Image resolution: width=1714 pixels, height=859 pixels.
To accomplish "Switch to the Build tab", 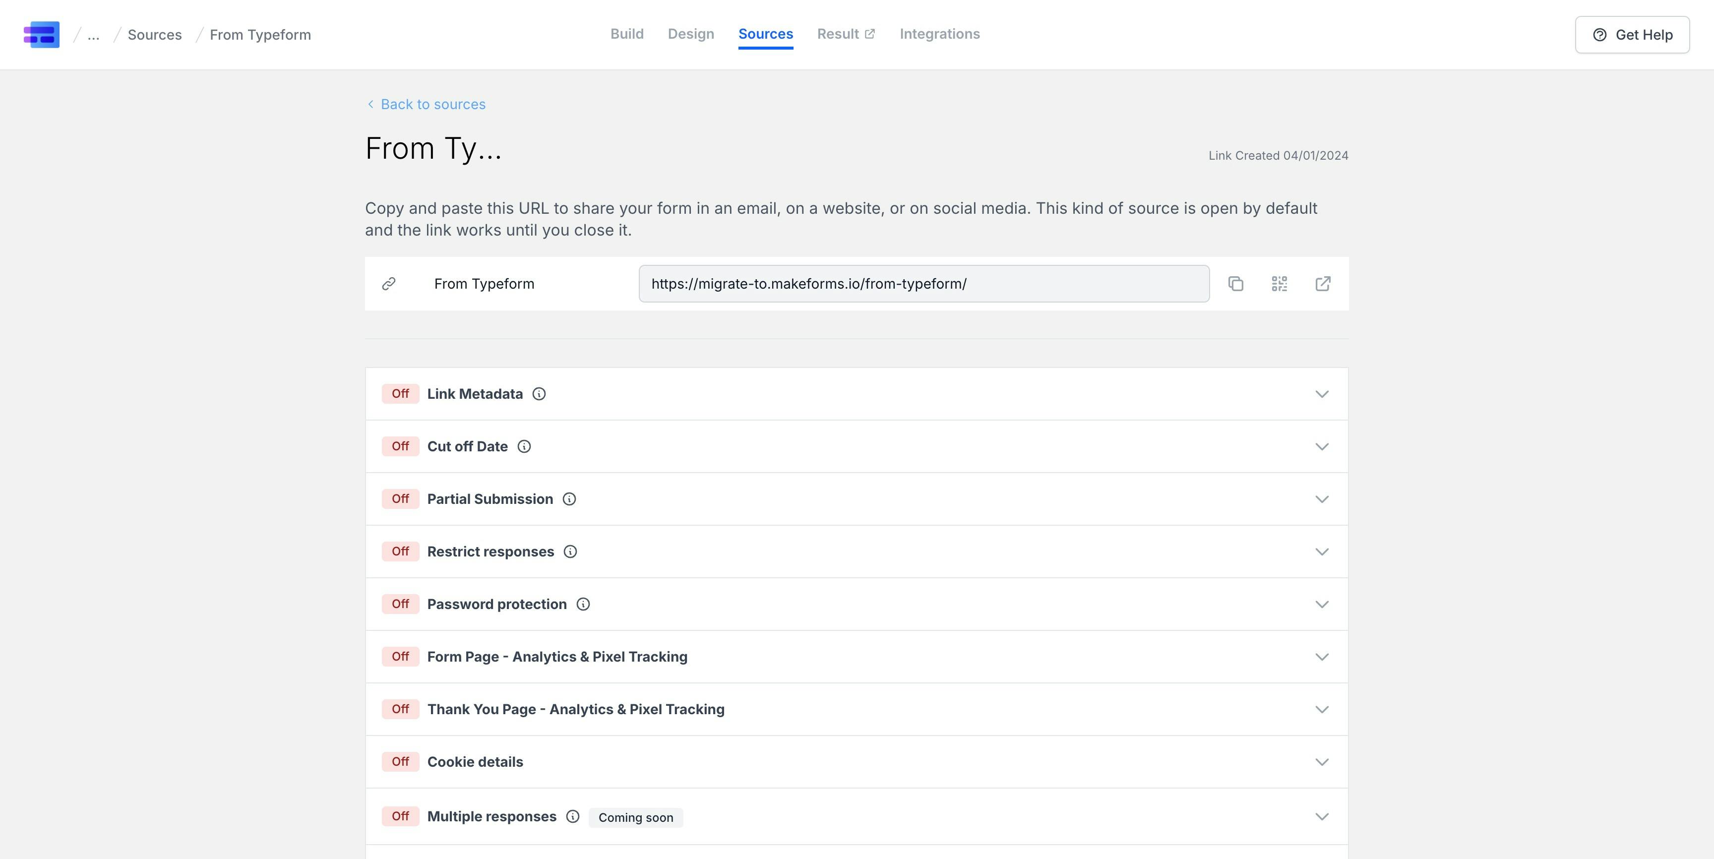I will (627, 34).
